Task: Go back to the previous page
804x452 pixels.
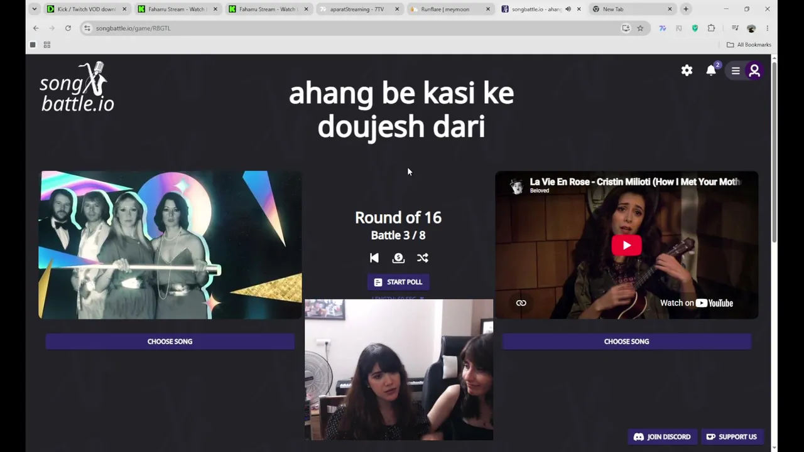Action: coord(36,28)
